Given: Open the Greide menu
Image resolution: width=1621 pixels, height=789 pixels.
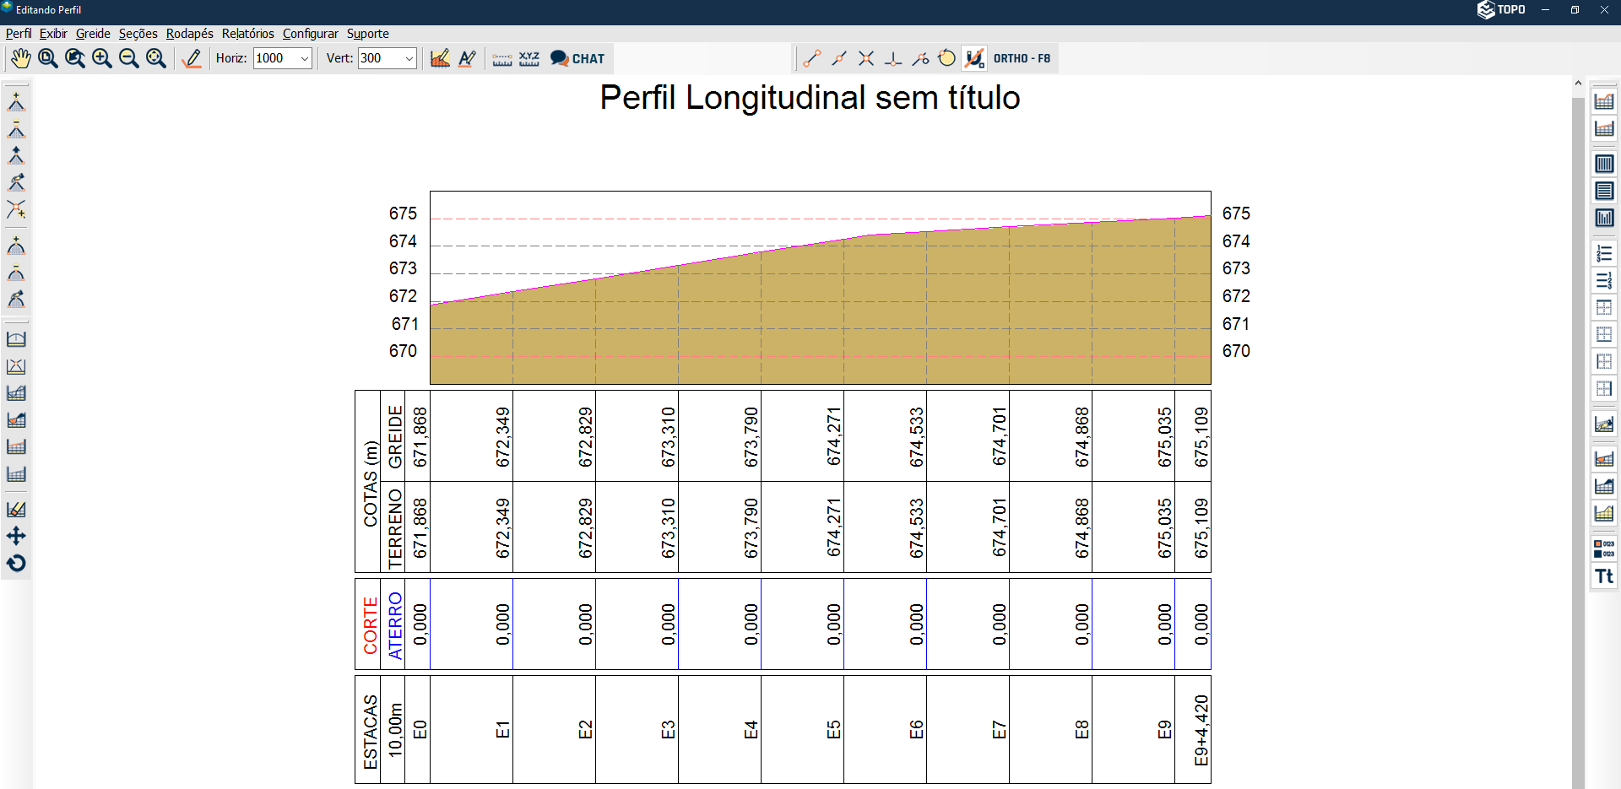Looking at the screenshot, I should pyautogui.click(x=93, y=34).
